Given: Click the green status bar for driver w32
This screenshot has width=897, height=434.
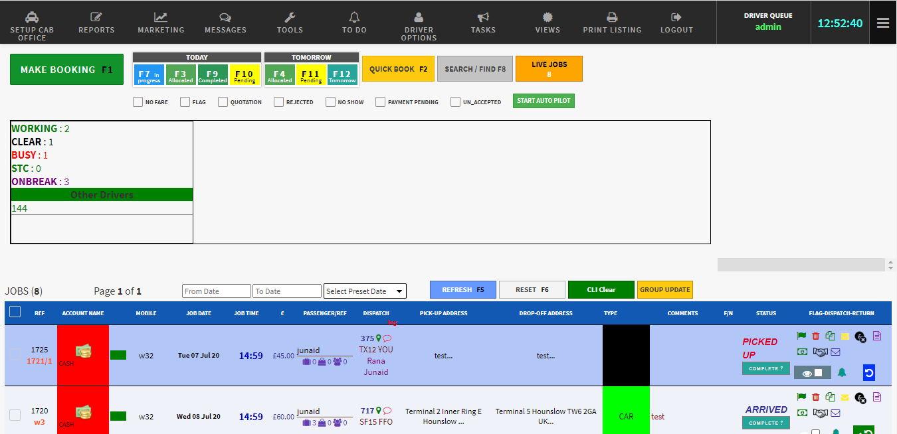Looking at the screenshot, I should pyautogui.click(x=118, y=355).
